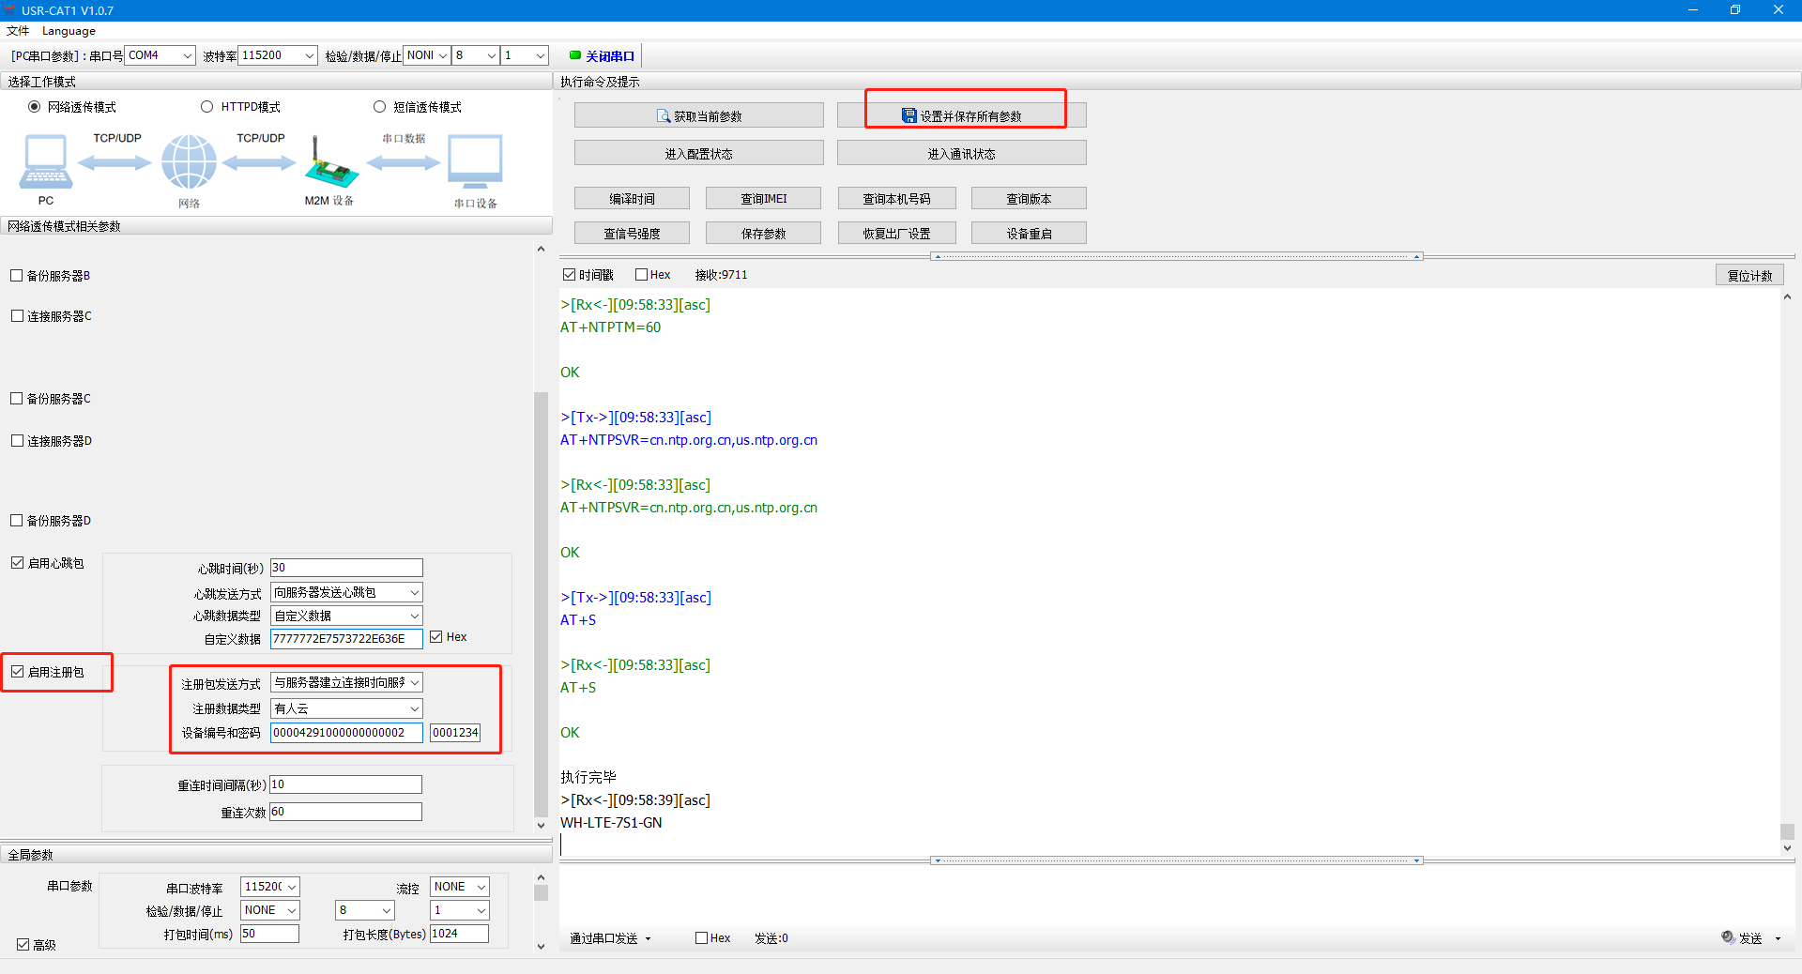Viewport: 1802px width, 974px height.
Task: Enable 连接服务器C checkbox
Action: [17, 315]
